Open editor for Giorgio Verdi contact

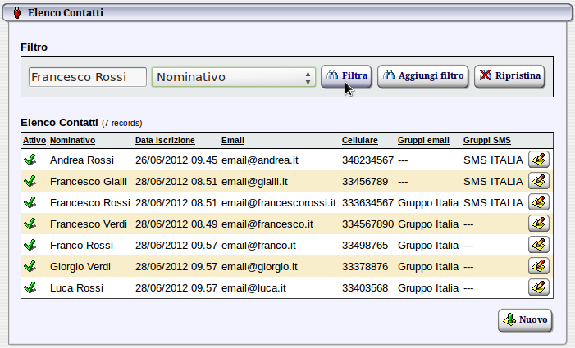click(538, 266)
